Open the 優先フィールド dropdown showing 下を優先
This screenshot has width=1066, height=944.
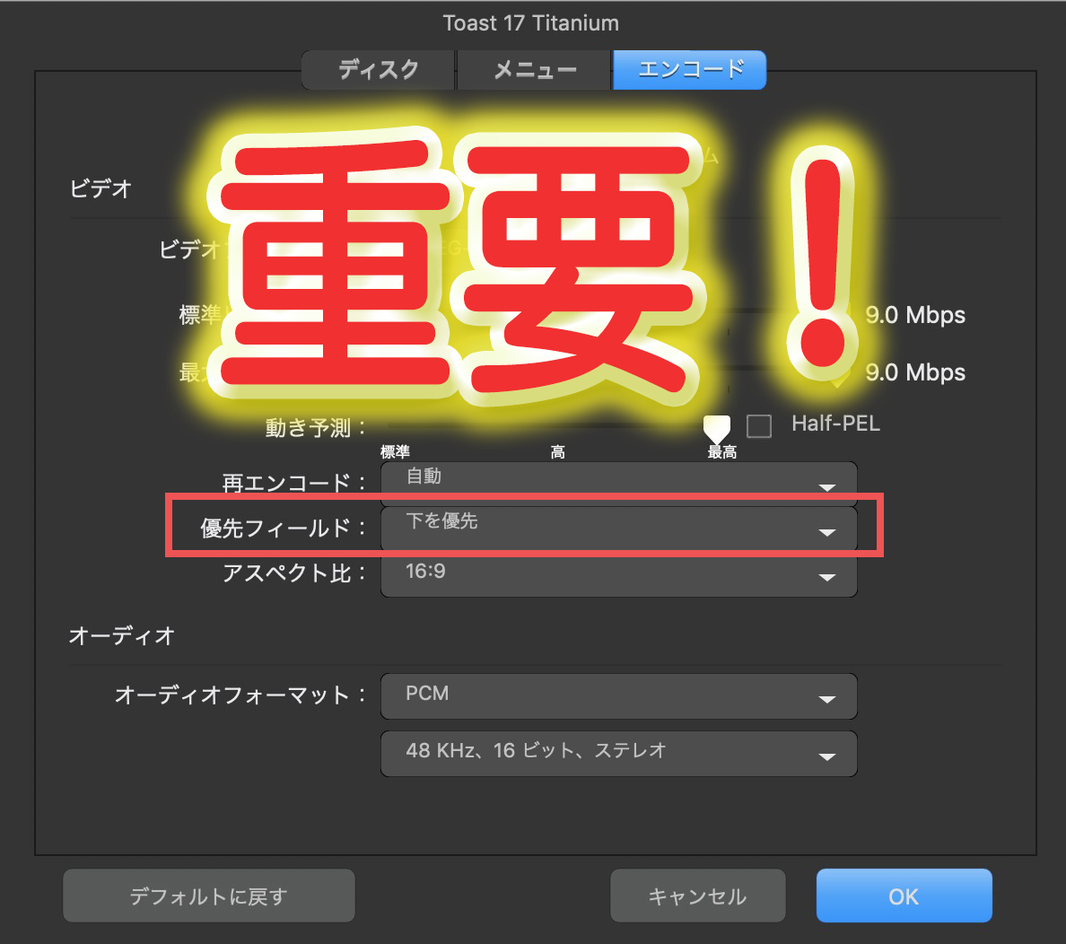[619, 529]
